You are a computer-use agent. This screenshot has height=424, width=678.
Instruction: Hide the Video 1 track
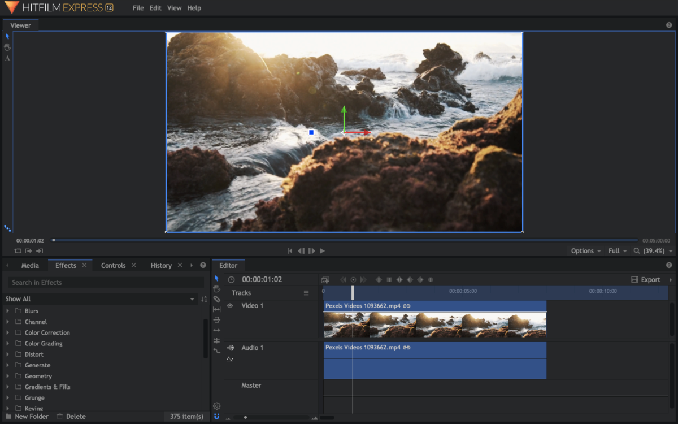click(x=230, y=306)
